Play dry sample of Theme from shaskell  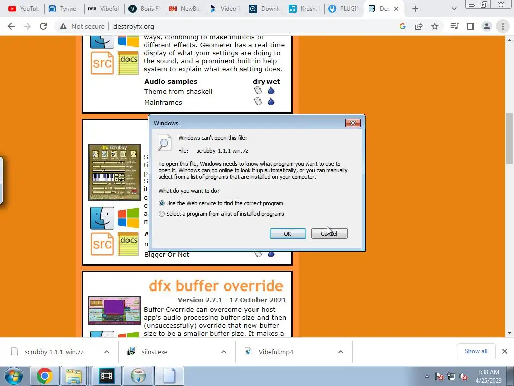click(258, 91)
